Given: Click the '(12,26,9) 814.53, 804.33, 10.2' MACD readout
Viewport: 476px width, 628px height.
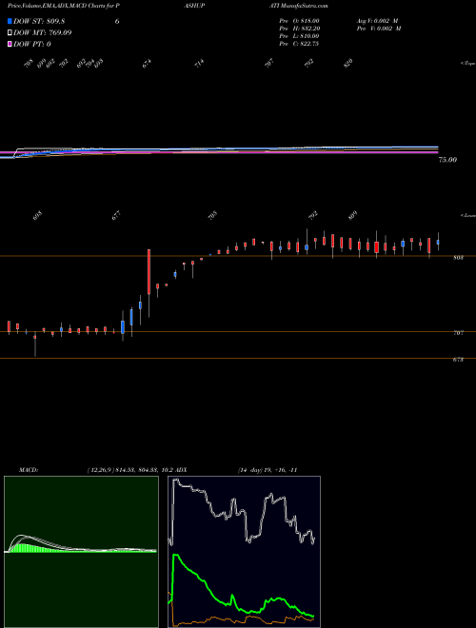Looking at the screenshot, I should 129,470.
